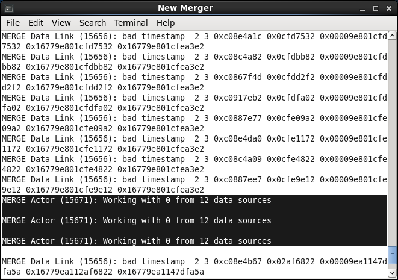Open the Search menu
398x280 pixels.
[92, 23]
